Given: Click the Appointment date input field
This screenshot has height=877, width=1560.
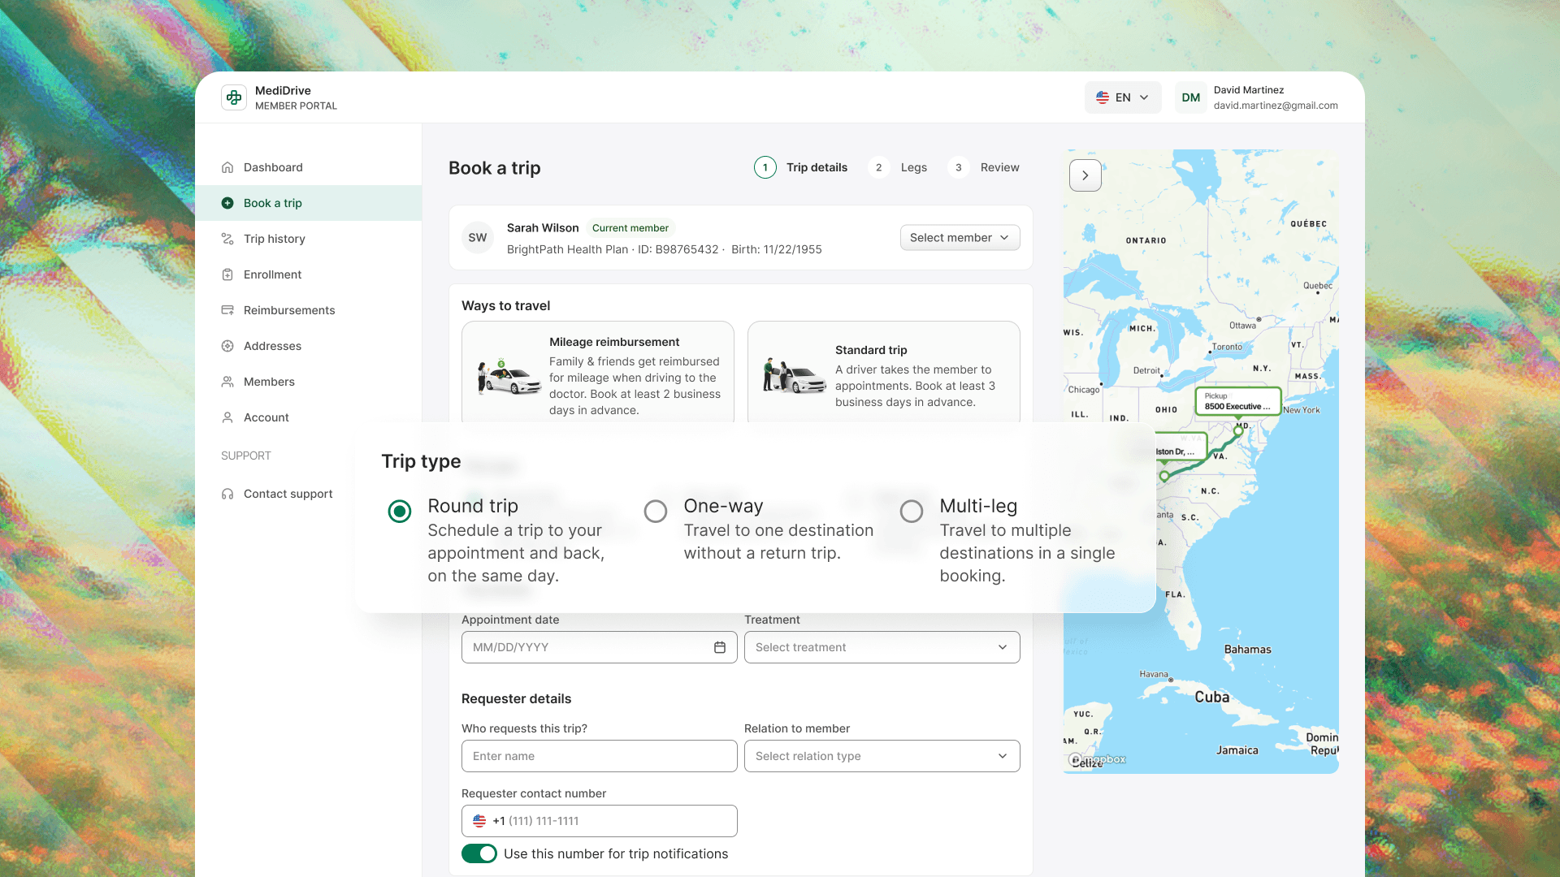Looking at the screenshot, I should 600,647.
